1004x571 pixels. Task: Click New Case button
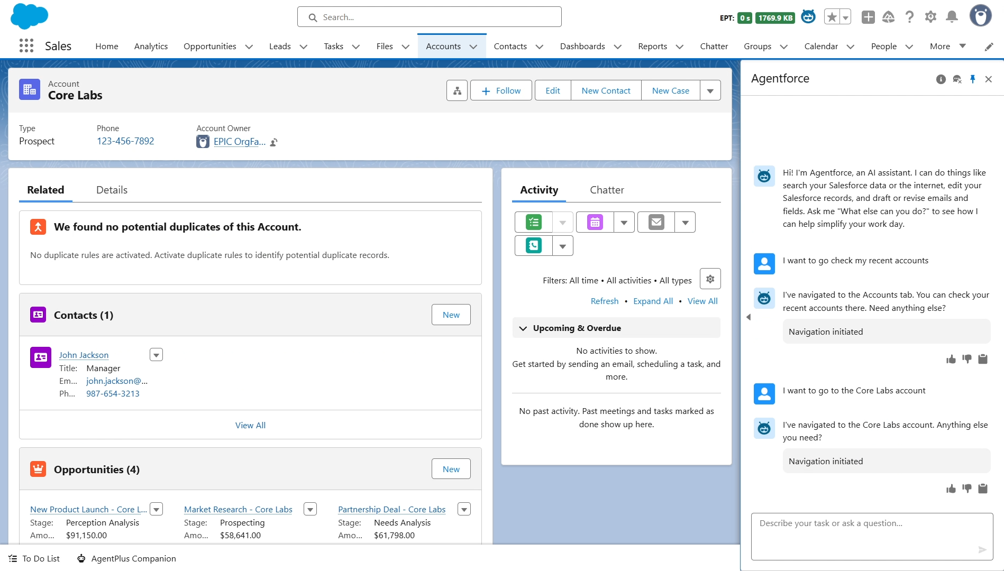671,91
